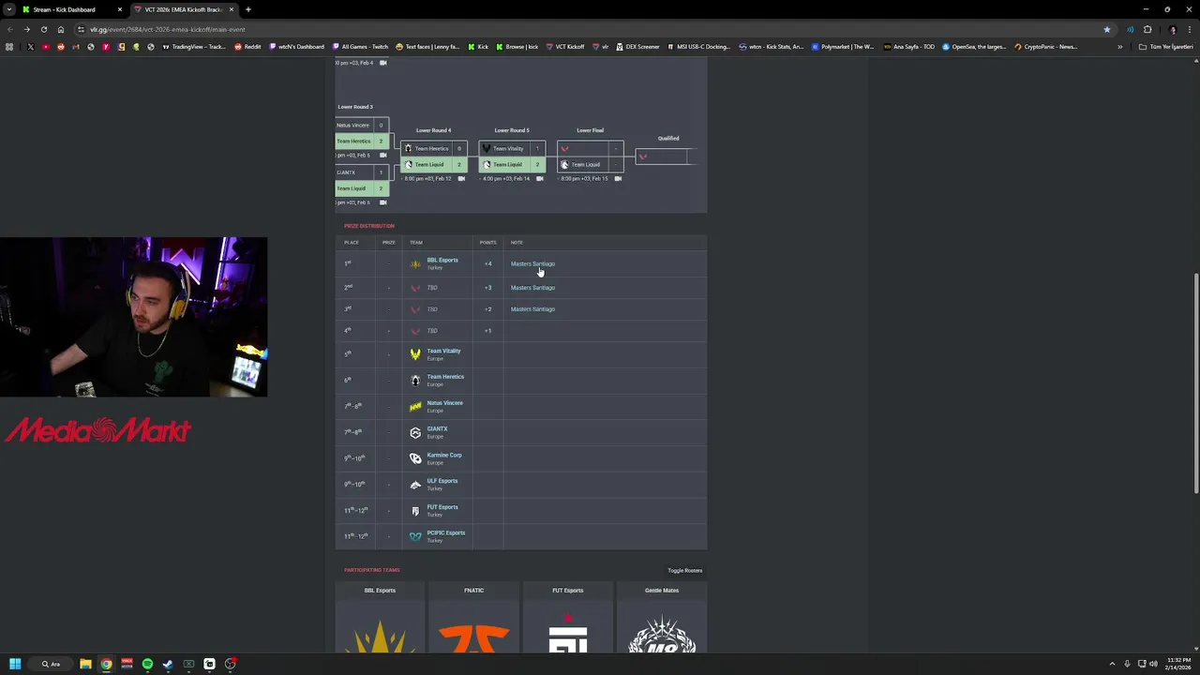Open the Reddit bookmark
Viewport: 1200px width, 675px height.
click(247, 46)
